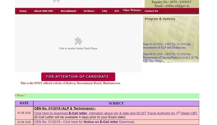Click the DATE column header
The height and width of the screenshot is (125, 217).
coord(24,103)
